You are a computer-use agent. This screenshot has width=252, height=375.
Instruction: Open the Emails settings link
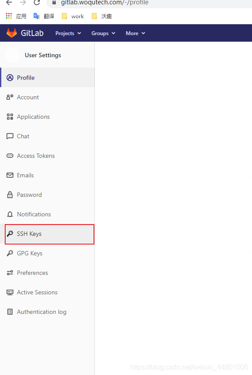pos(48,175)
